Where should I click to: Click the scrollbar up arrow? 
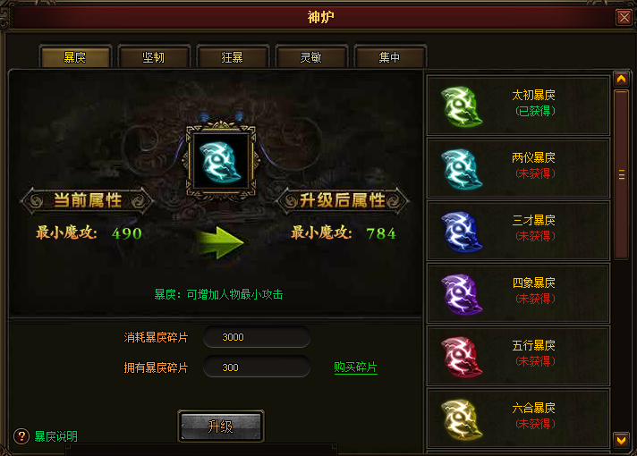[x=621, y=79]
